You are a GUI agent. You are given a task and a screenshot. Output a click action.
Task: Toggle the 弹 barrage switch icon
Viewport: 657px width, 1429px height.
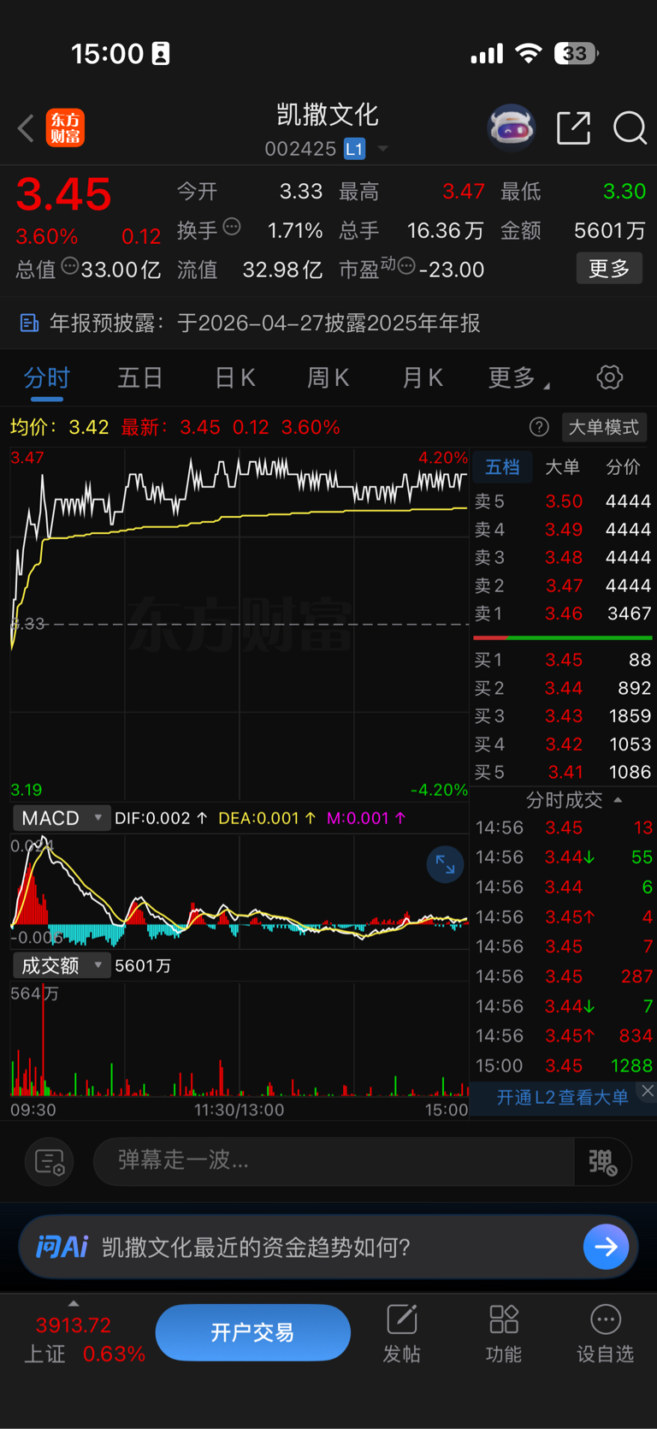tap(602, 1161)
